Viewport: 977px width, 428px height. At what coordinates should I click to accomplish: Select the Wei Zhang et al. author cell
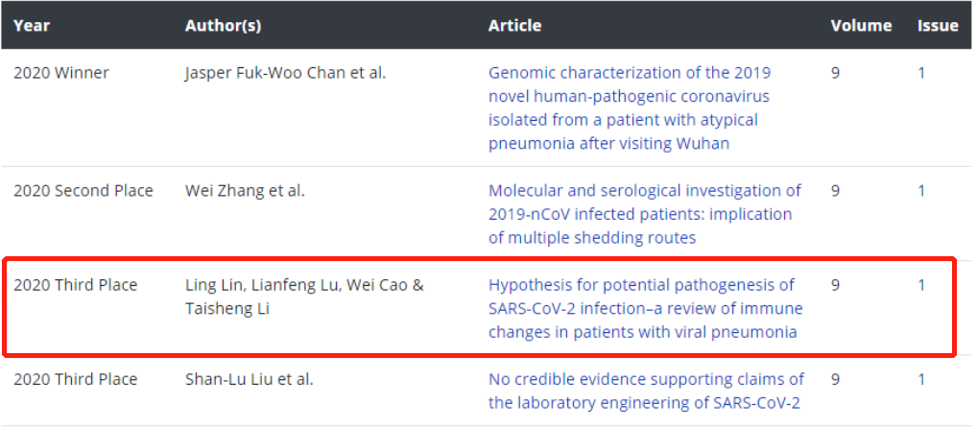pyautogui.click(x=245, y=191)
